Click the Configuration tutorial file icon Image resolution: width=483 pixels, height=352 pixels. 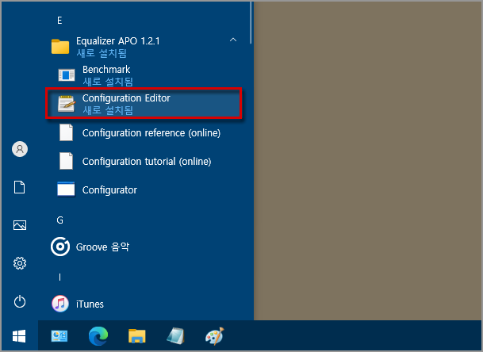[67, 161]
